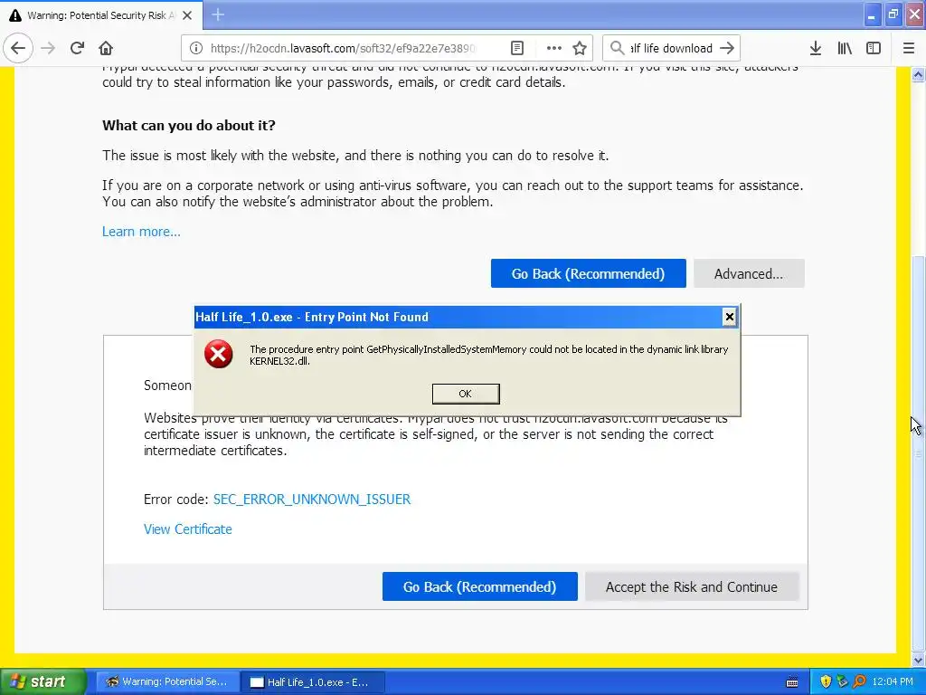
Task: Close the Warning: Potential Security Risk tab
Action: pyautogui.click(x=187, y=15)
